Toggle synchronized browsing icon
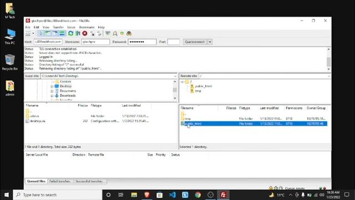The height and width of the screenshot is (200, 355). point(122,33)
